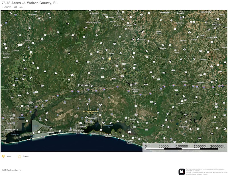Click the Chipley town label
228x176 pixels.
200,83
